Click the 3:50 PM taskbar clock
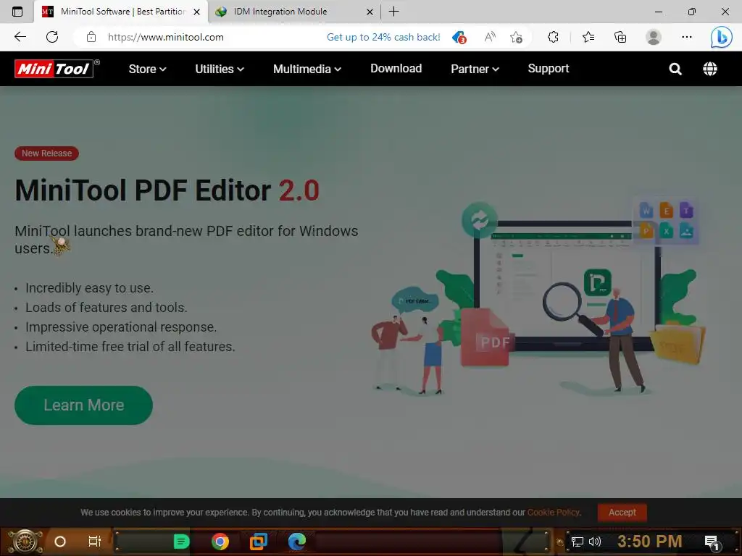 click(x=650, y=542)
